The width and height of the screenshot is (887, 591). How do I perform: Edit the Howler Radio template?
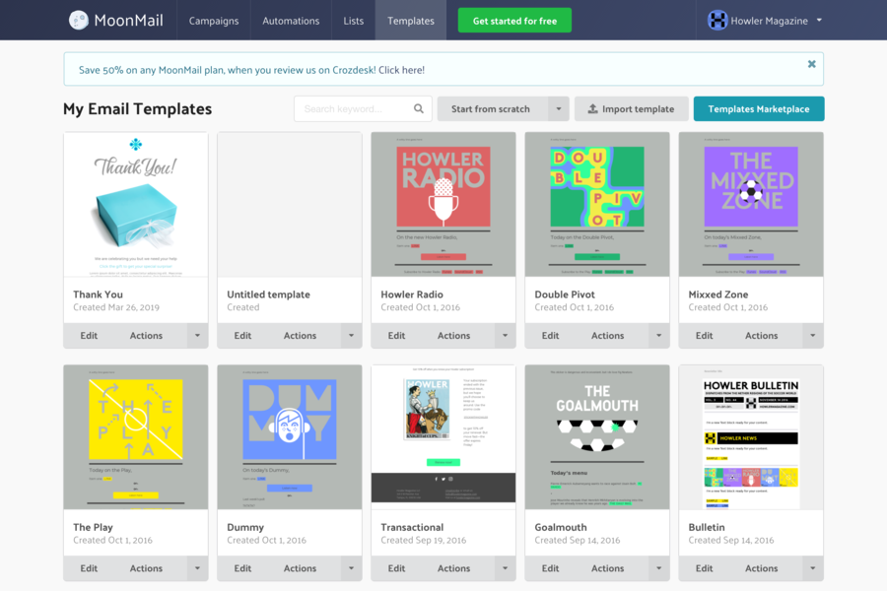click(396, 336)
